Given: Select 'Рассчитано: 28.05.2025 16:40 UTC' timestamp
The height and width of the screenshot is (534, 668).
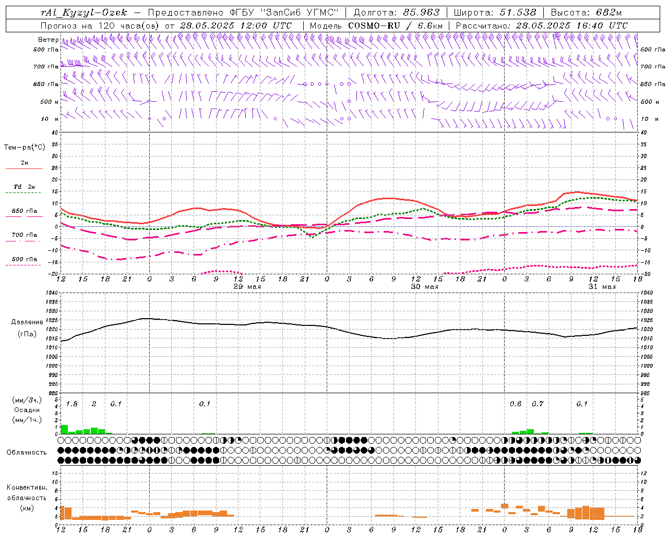Looking at the screenshot, I should tap(542, 26).
